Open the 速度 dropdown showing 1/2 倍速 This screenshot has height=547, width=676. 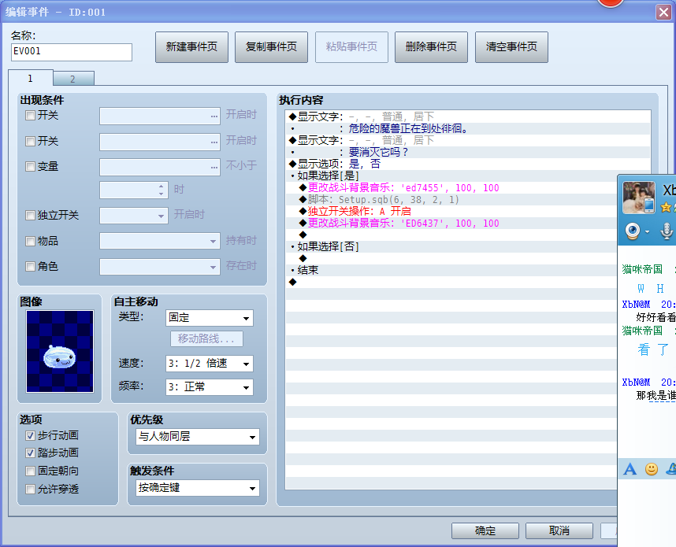(209, 364)
